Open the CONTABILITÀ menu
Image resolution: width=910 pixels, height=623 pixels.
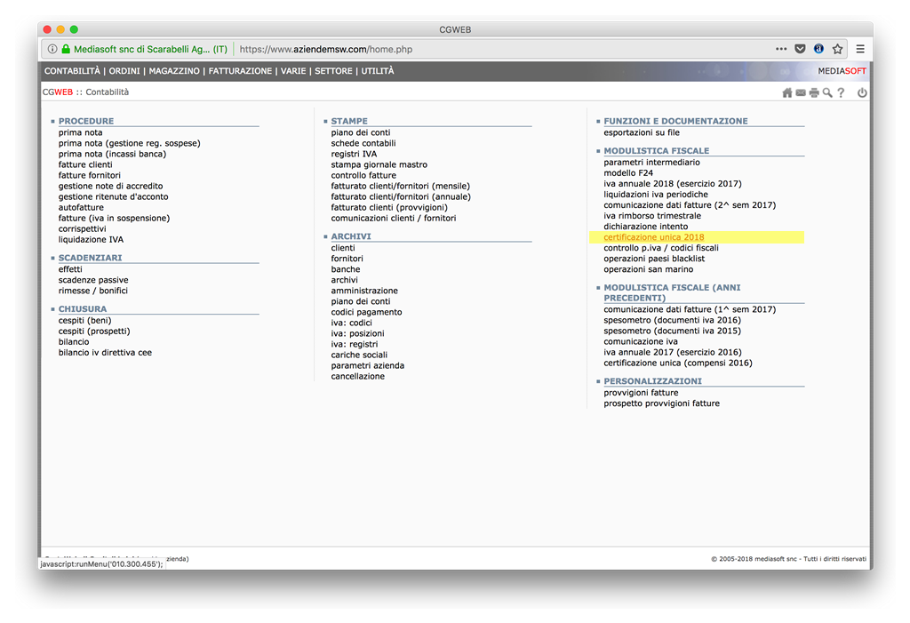point(72,71)
